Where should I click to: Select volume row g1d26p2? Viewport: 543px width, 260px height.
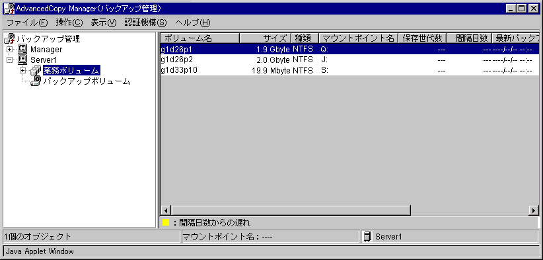click(x=349, y=60)
